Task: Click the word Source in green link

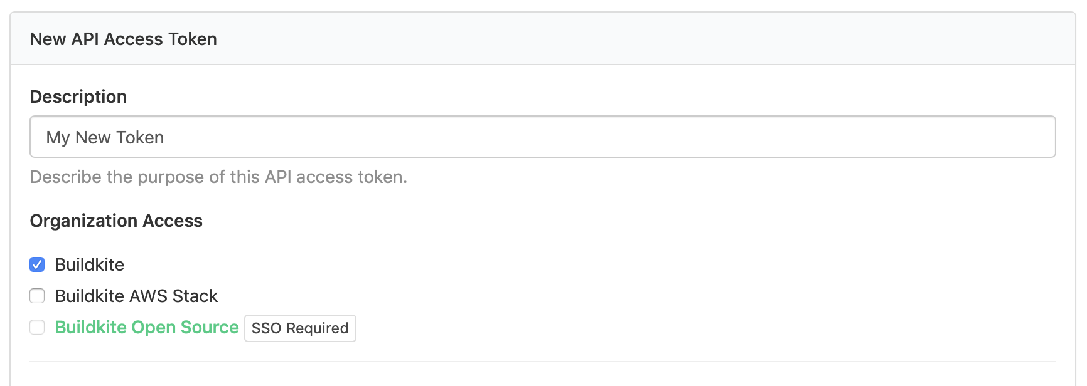Action: (210, 327)
